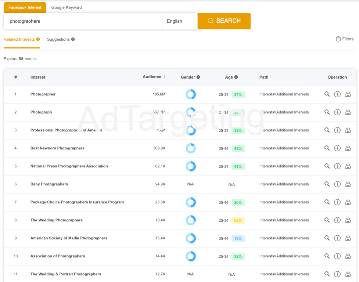This screenshot has height=282, width=359.
Task: Click info icon next to Gender header
Action: pyautogui.click(x=198, y=77)
